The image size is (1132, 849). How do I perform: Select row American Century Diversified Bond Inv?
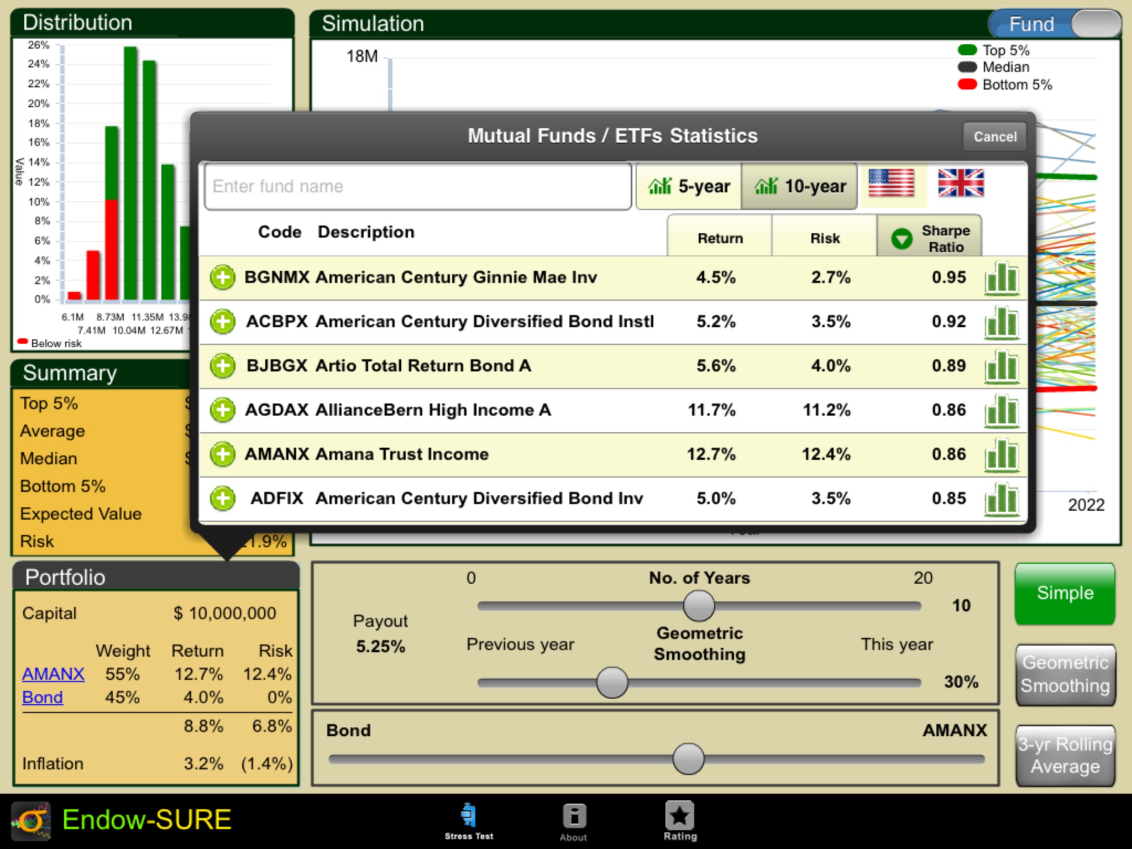pos(612,499)
